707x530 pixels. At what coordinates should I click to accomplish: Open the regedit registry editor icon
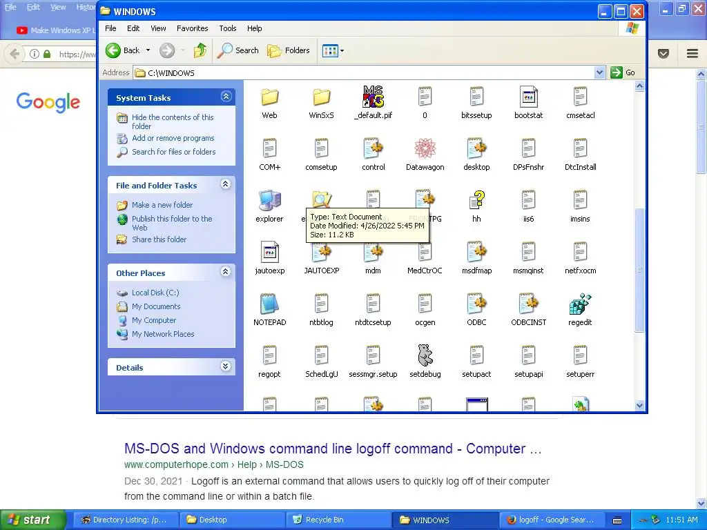[x=580, y=304]
